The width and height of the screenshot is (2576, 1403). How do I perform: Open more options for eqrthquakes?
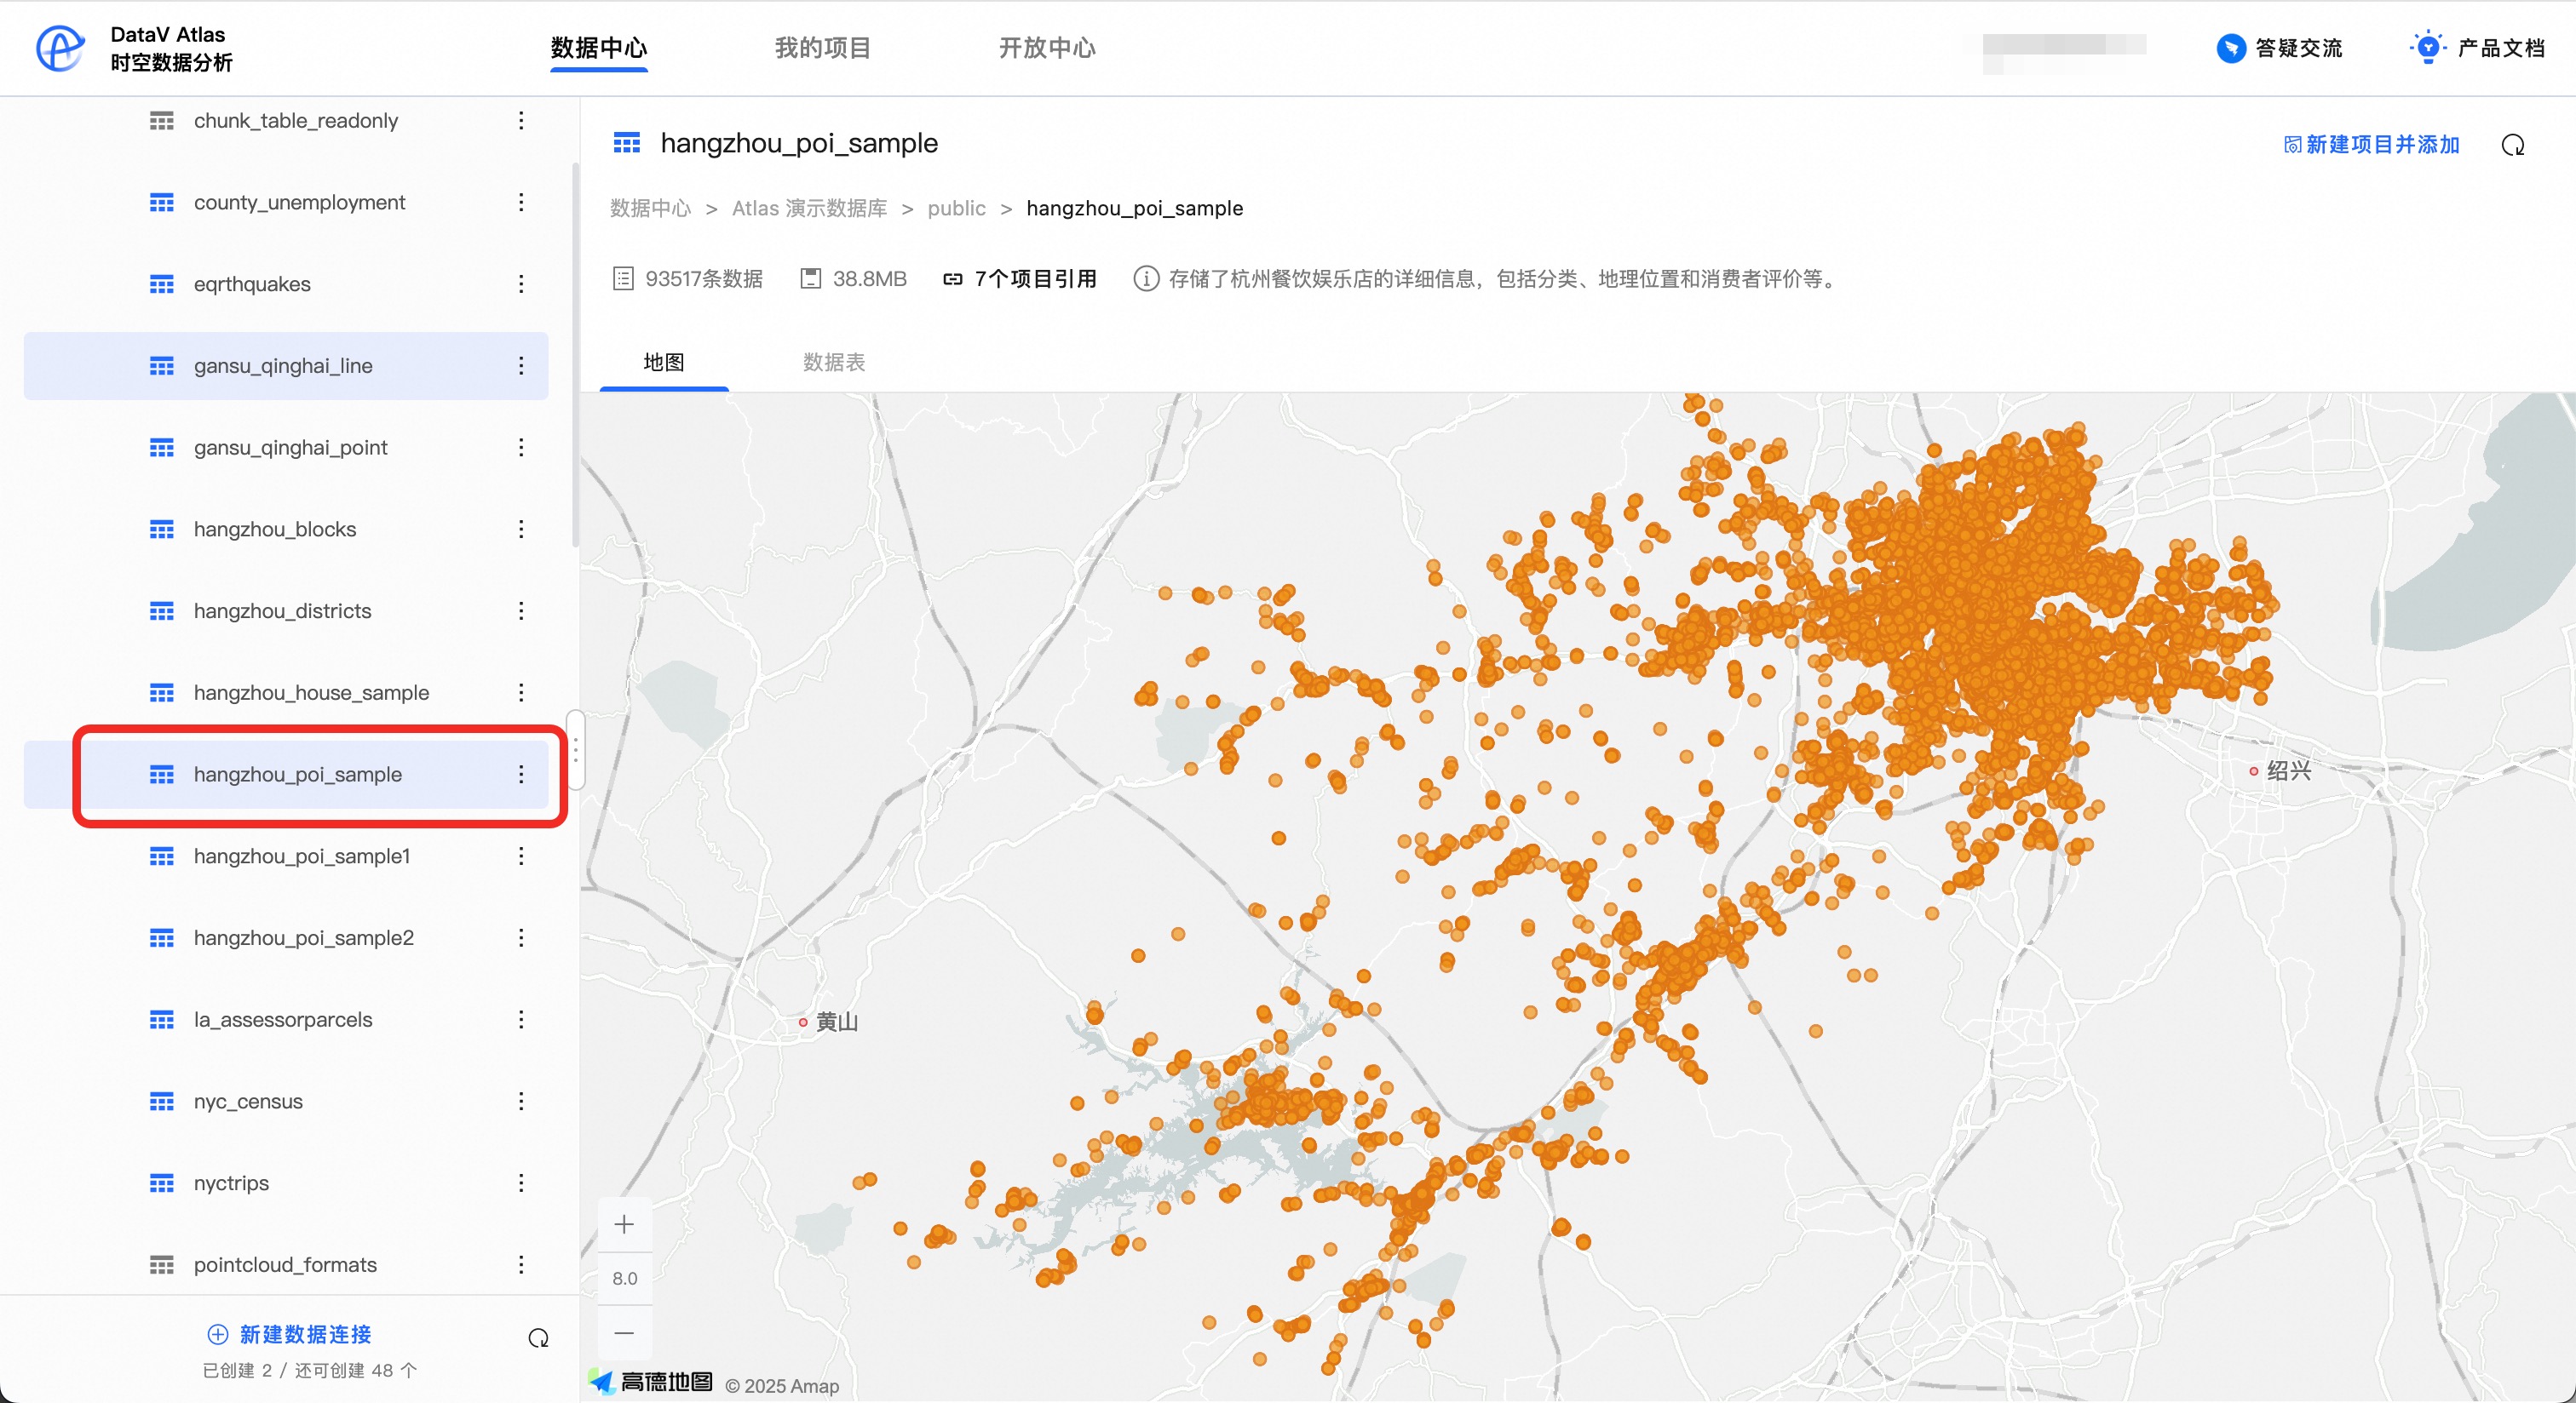pyautogui.click(x=521, y=285)
